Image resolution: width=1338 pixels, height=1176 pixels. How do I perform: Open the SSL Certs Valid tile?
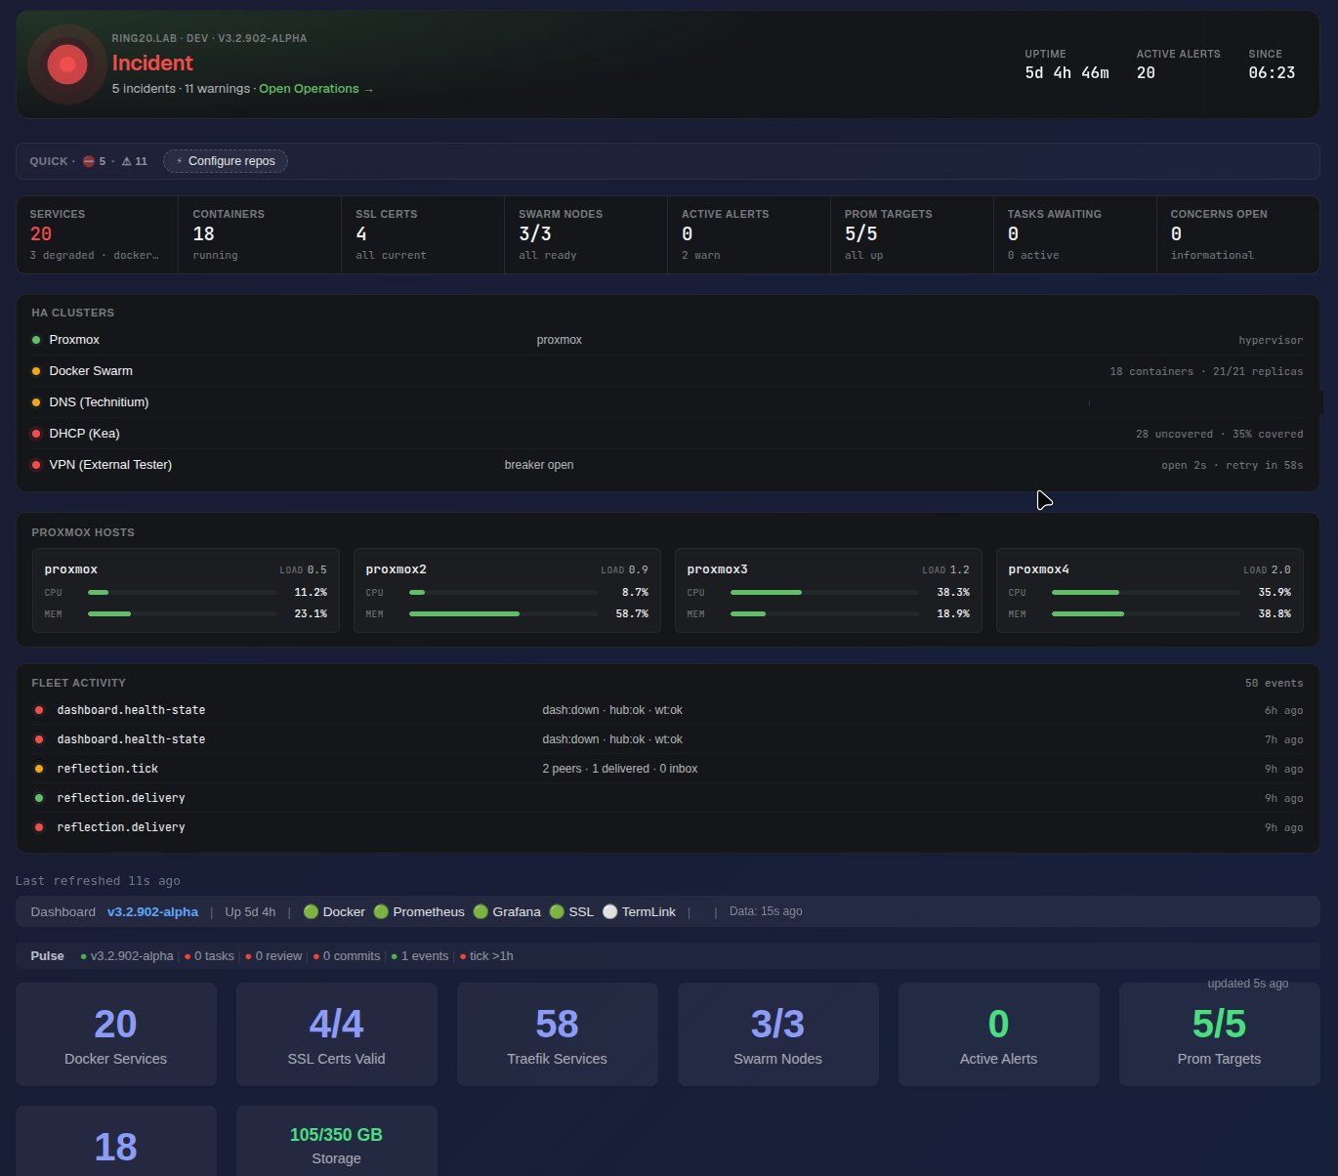pos(337,1034)
